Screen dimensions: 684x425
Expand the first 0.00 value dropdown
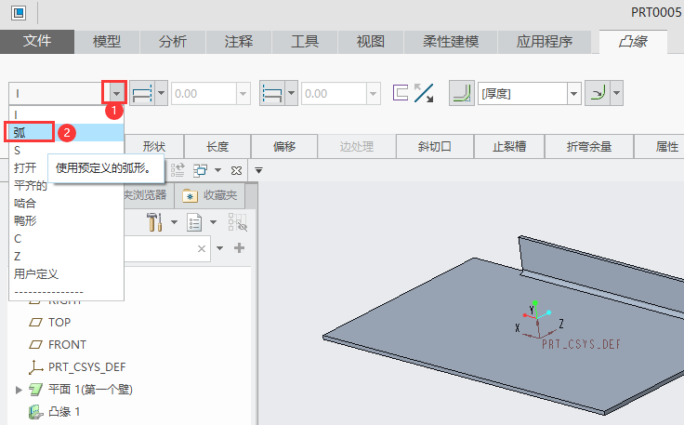click(243, 93)
